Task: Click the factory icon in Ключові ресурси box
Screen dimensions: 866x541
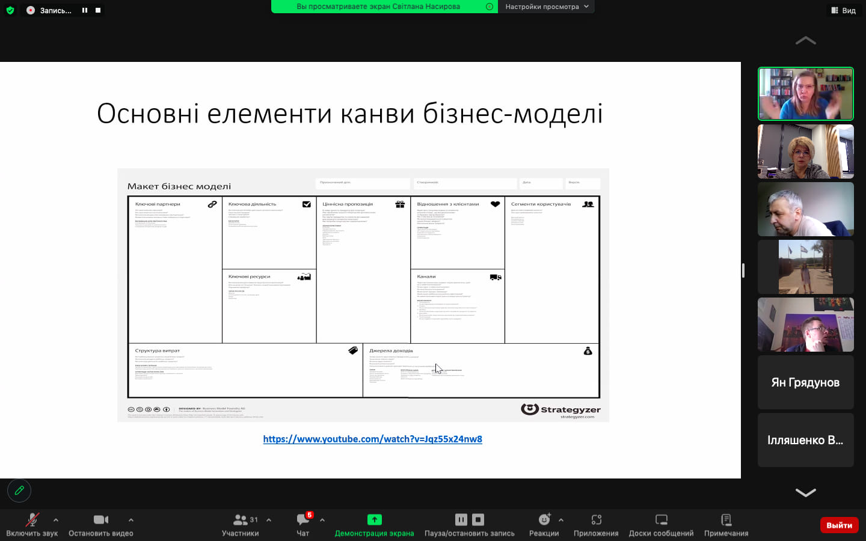Action: (x=304, y=277)
